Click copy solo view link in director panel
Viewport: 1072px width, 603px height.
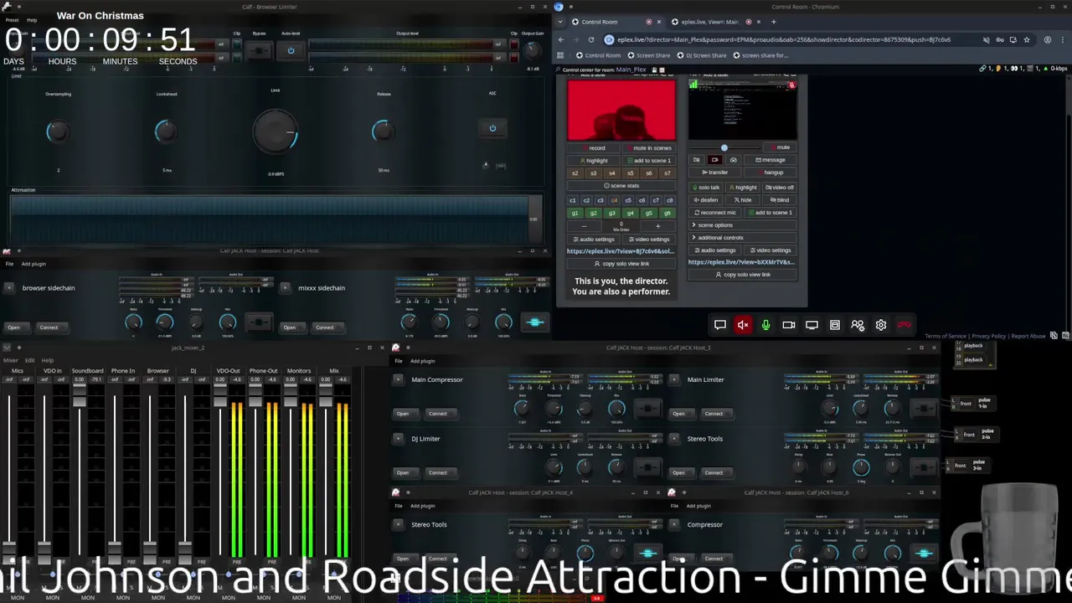[621, 263]
